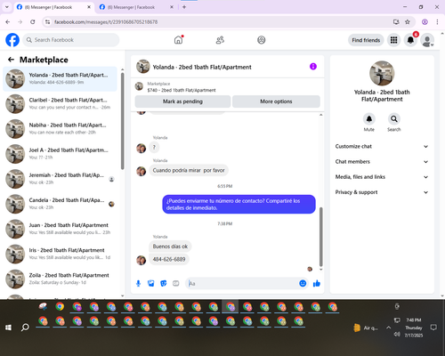This screenshot has height=356, width=445.
Task: Open the notifications bell with badge
Action: coord(410,40)
